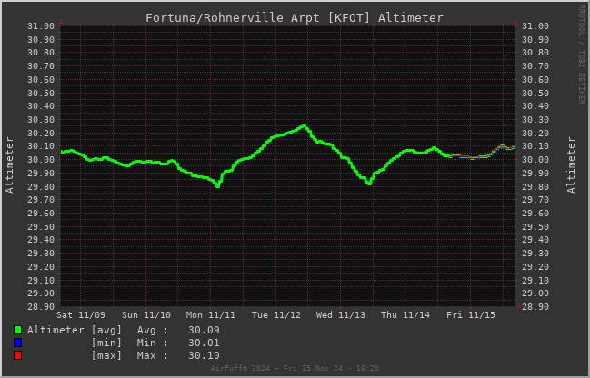Select the 'Sun 11/10' date label

click(146, 314)
